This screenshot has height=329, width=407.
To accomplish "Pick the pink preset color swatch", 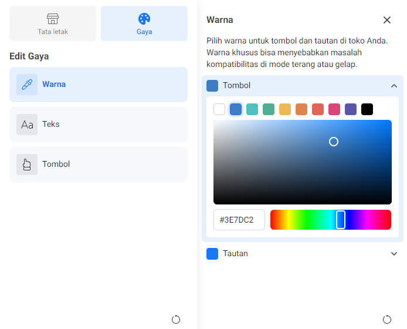I will point(334,109).
